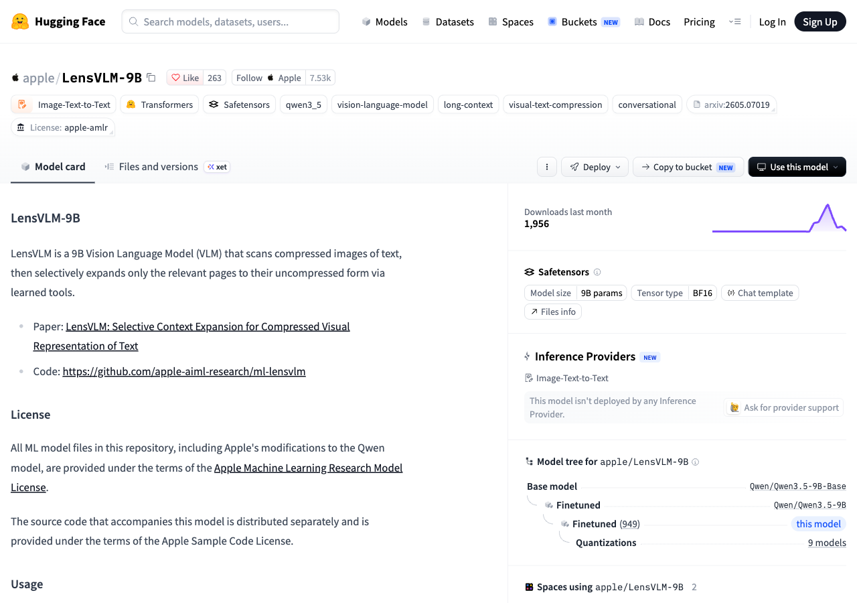Focus the search models input field
This screenshot has height=603, width=857.
(230, 21)
